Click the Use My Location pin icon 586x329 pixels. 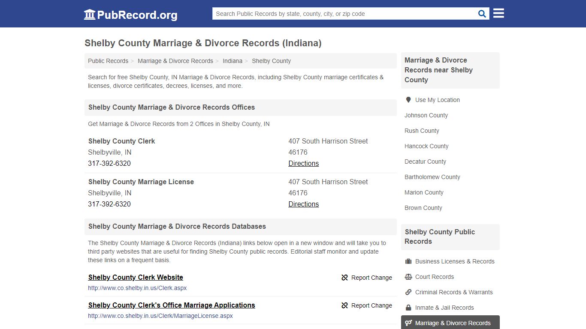pyautogui.click(x=408, y=100)
